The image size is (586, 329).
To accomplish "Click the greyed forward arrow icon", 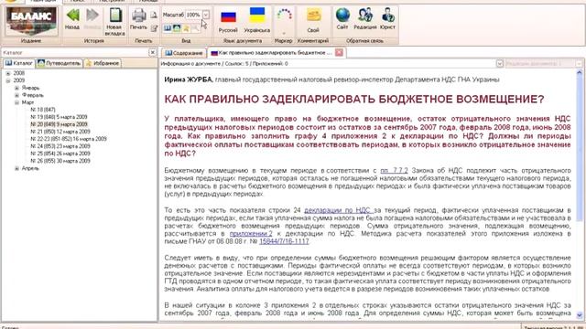I will coord(92,16).
